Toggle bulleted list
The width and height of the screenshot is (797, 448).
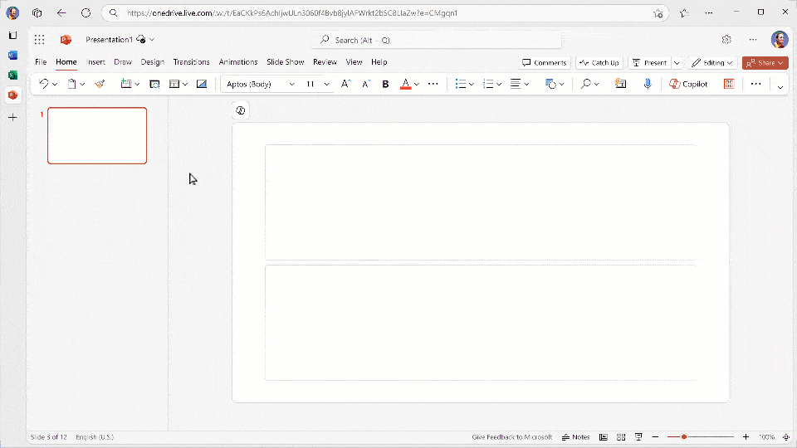461,84
